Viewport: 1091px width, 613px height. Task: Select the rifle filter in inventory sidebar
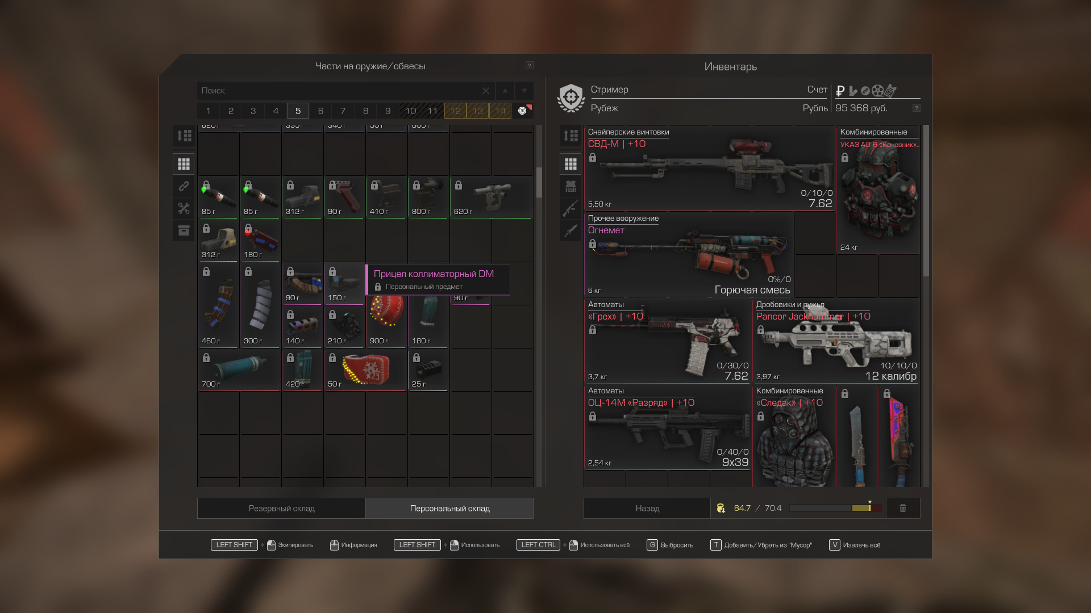coord(571,208)
